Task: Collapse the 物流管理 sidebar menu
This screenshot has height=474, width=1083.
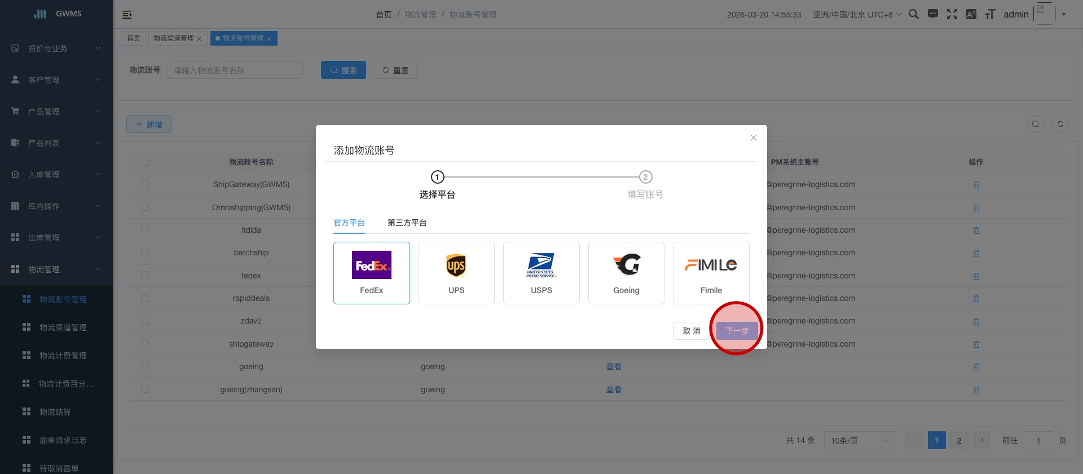Action: pos(56,269)
